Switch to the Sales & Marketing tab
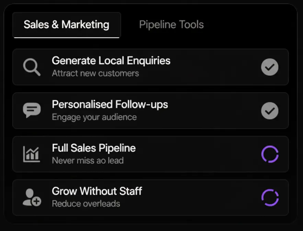 pyautogui.click(x=67, y=25)
